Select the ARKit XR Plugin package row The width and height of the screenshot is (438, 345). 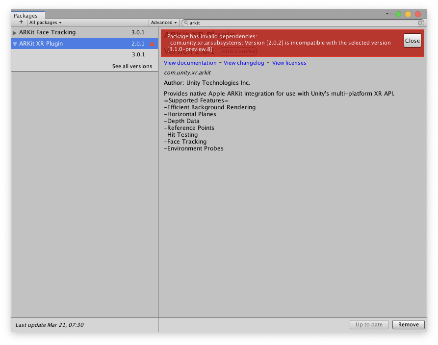pos(84,44)
